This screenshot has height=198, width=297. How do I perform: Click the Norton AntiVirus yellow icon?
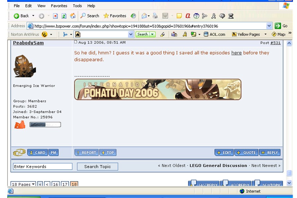tap(45, 34)
